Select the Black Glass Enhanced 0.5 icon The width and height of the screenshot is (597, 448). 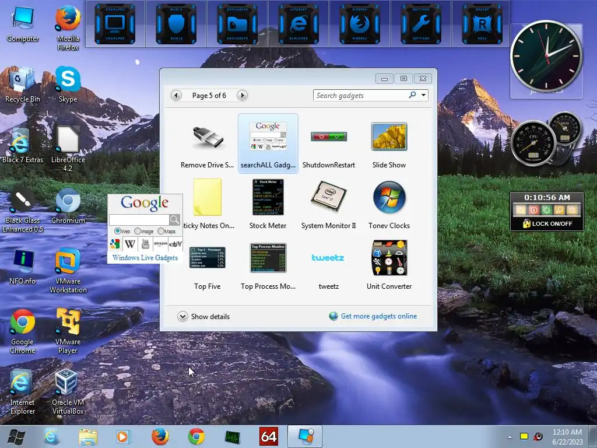click(23, 210)
